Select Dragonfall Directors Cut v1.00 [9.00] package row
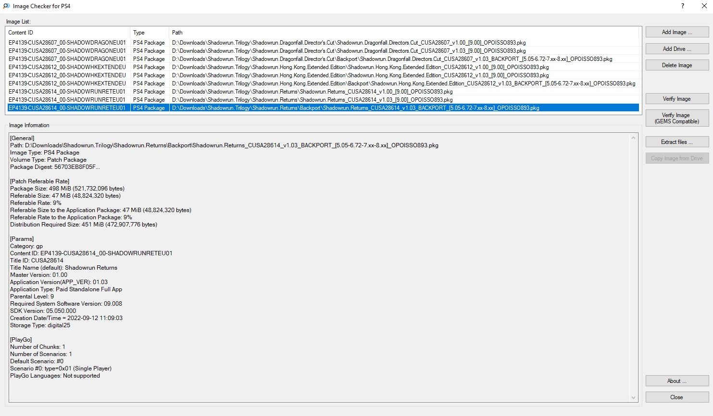The image size is (713, 416). pyautogui.click(x=323, y=43)
